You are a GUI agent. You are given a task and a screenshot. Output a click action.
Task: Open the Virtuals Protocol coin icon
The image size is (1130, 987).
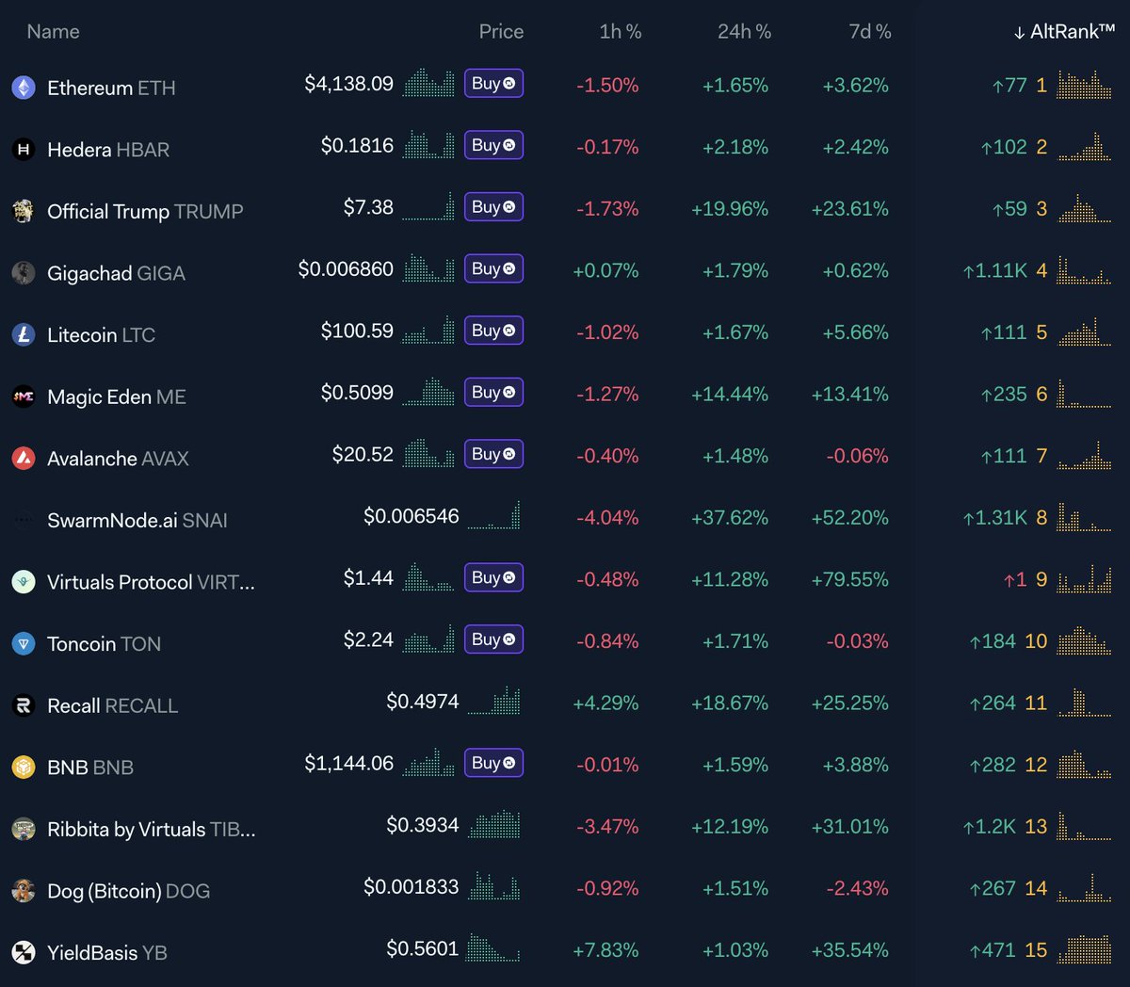pyautogui.click(x=24, y=581)
